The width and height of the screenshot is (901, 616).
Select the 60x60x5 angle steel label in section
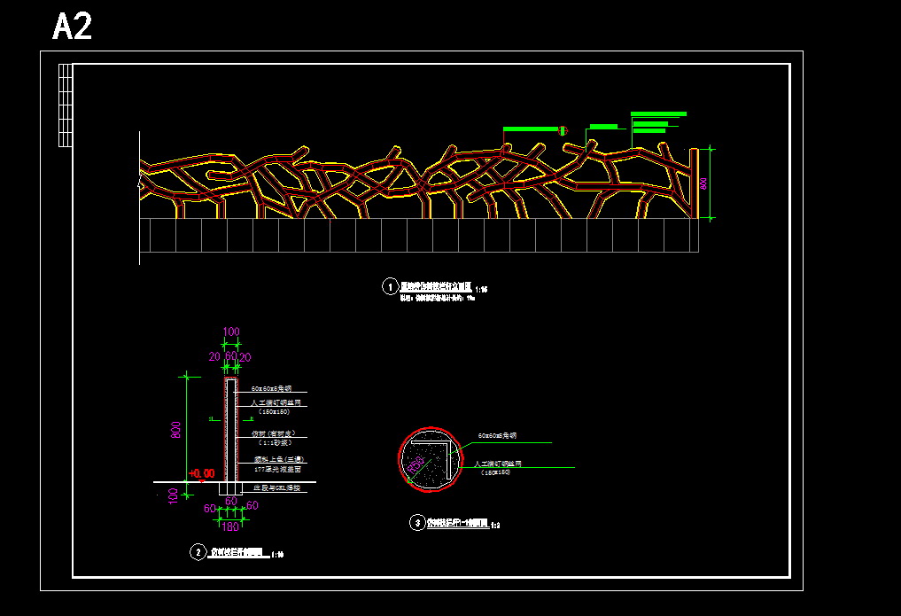(x=270, y=388)
